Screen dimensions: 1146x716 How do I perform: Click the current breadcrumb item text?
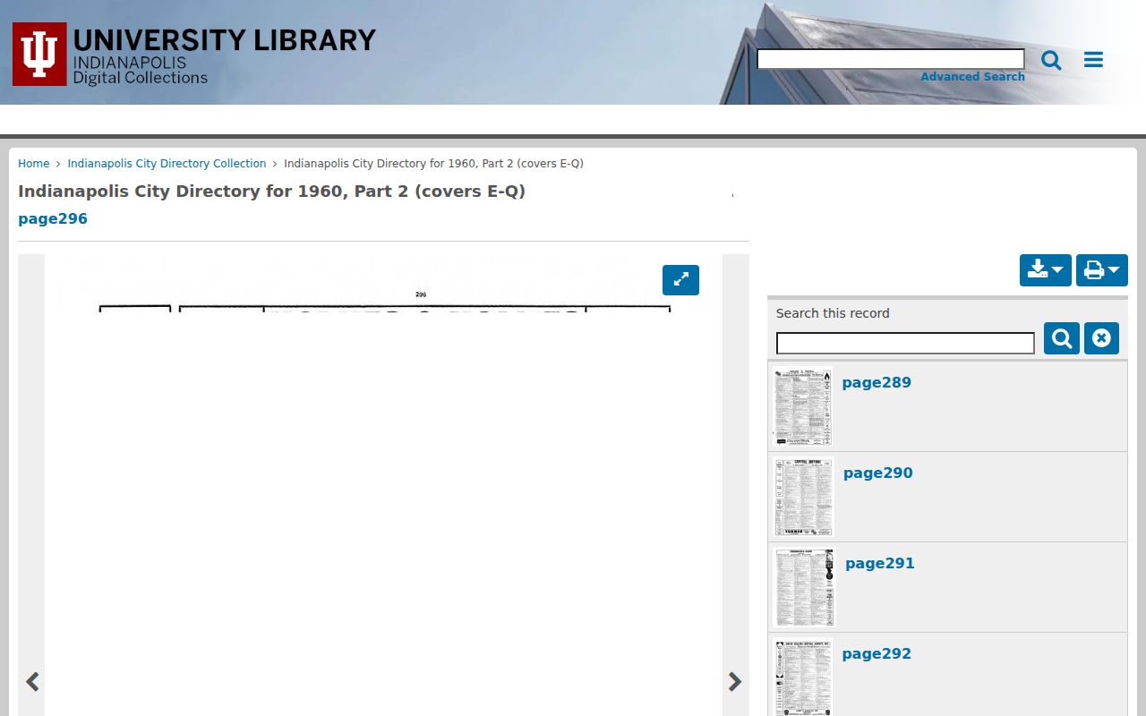[433, 164]
